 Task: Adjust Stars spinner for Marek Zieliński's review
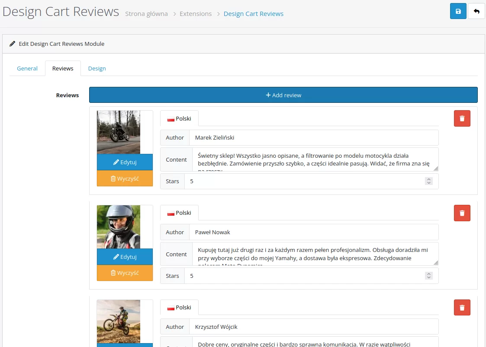click(429, 181)
